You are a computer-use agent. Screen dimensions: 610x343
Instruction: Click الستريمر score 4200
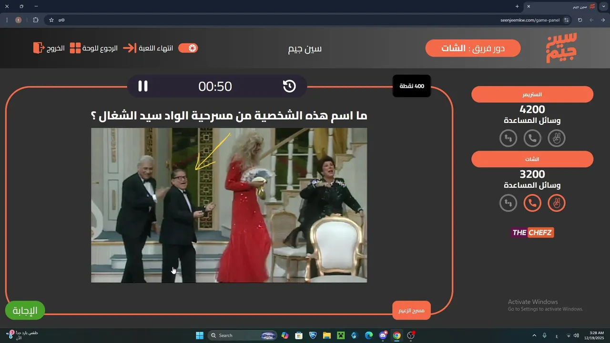coord(532,110)
